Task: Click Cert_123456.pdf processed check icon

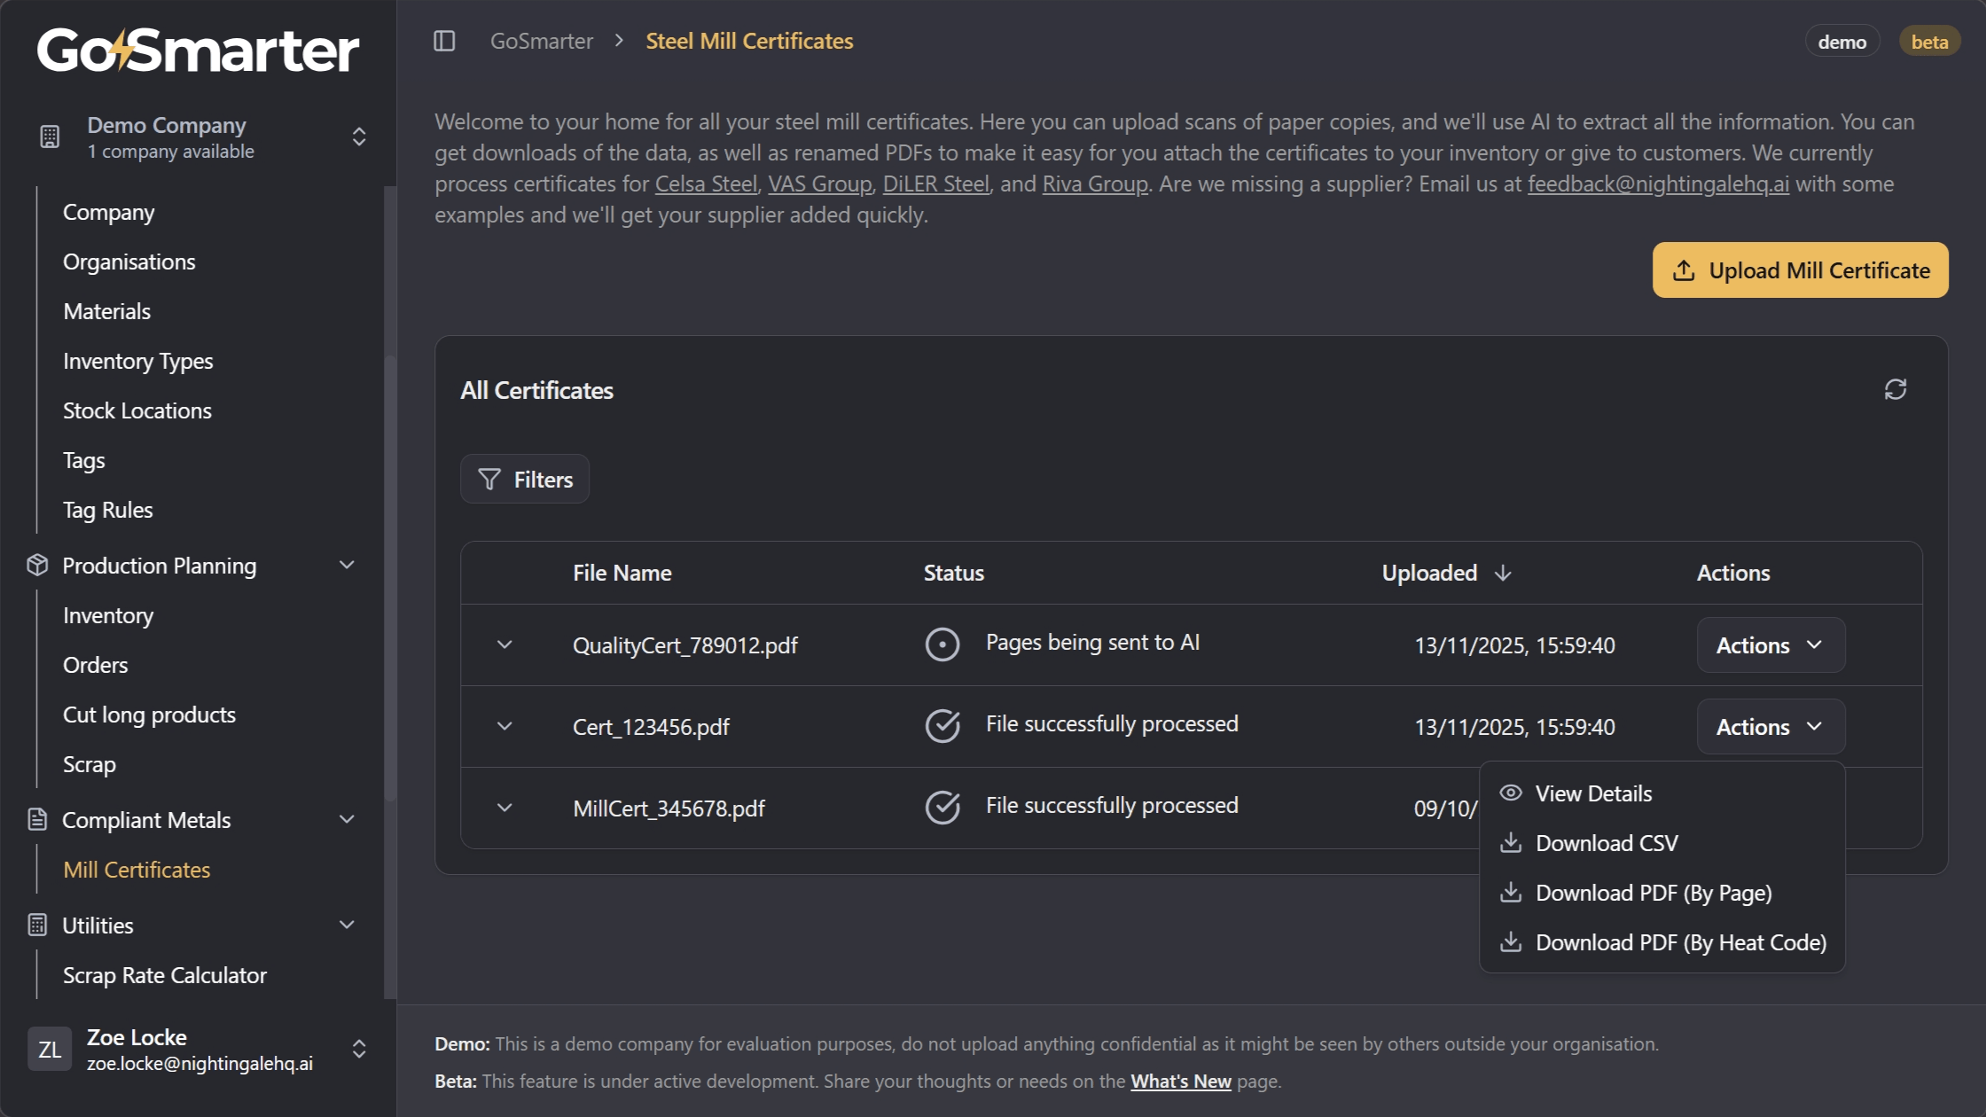Action: pyautogui.click(x=942, y=726)
